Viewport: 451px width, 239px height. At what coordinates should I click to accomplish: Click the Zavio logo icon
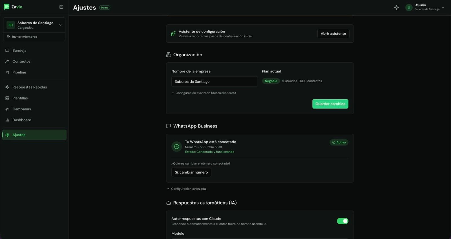point(6,7)
